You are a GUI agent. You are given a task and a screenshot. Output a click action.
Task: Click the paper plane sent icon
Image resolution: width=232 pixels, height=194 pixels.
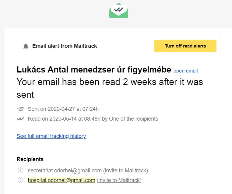click(x=20, y=109)
